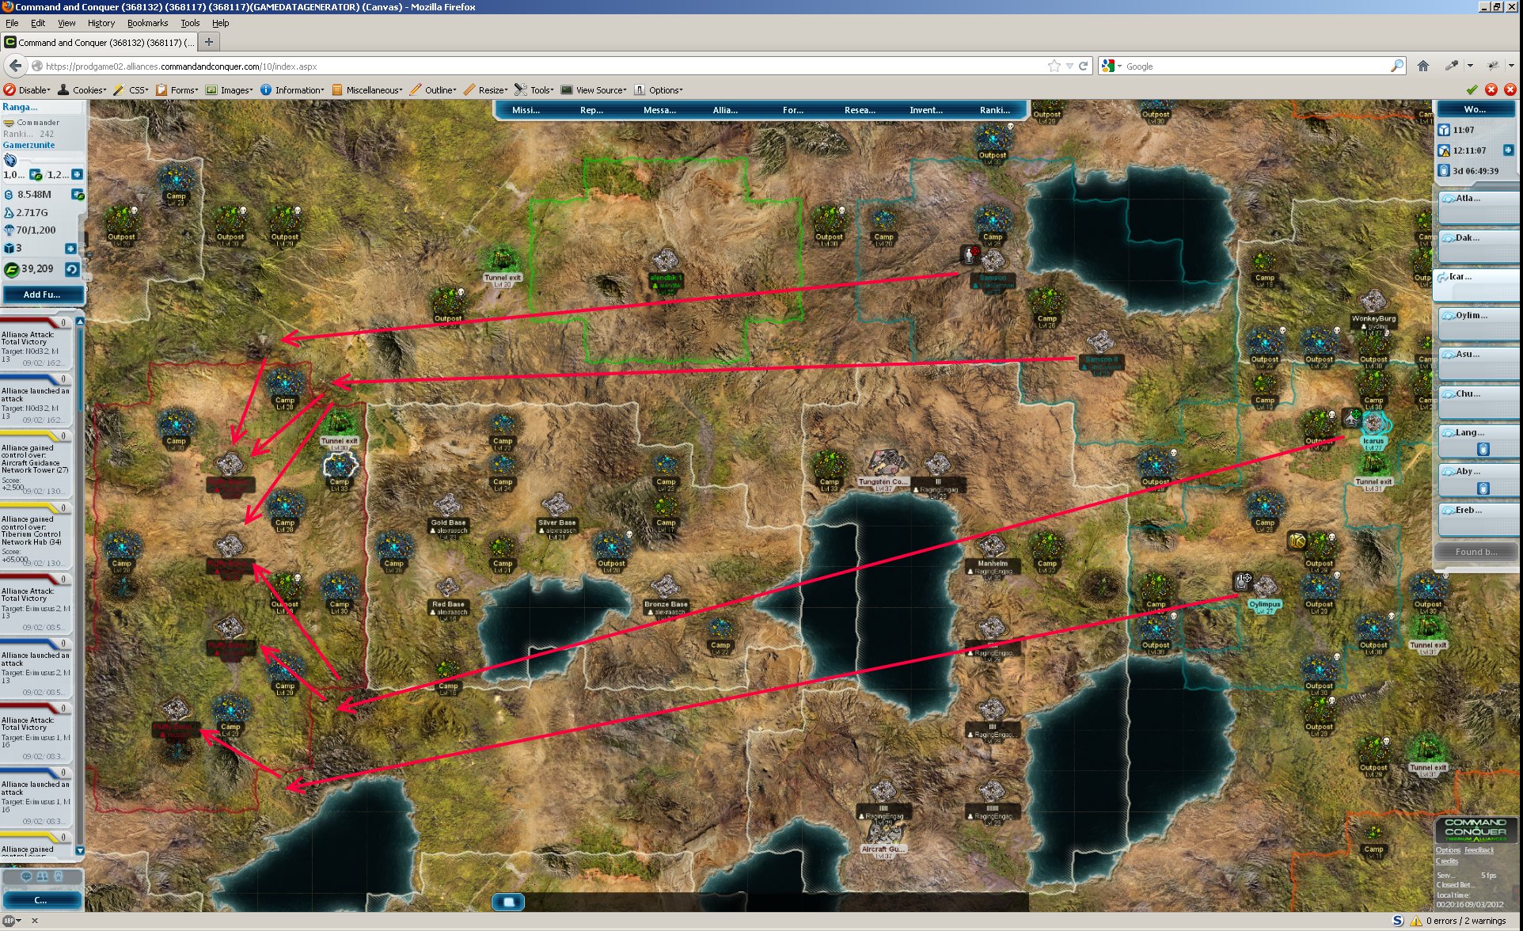Select the Lang... base in the list
Image resolution: width=1523 pixels, height=931 pixels.
pyautogui.click(x=1478, y=440)
